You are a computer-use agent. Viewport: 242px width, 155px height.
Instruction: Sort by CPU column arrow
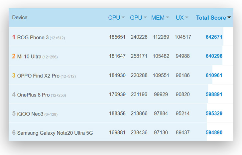[x=123, y=17]
